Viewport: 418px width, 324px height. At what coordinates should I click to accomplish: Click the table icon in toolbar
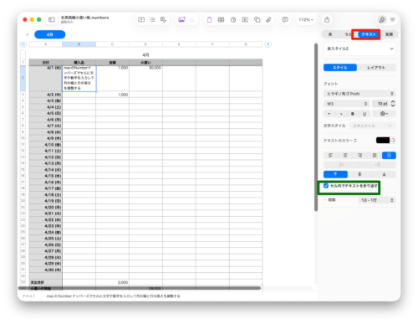tap(221, 19)
